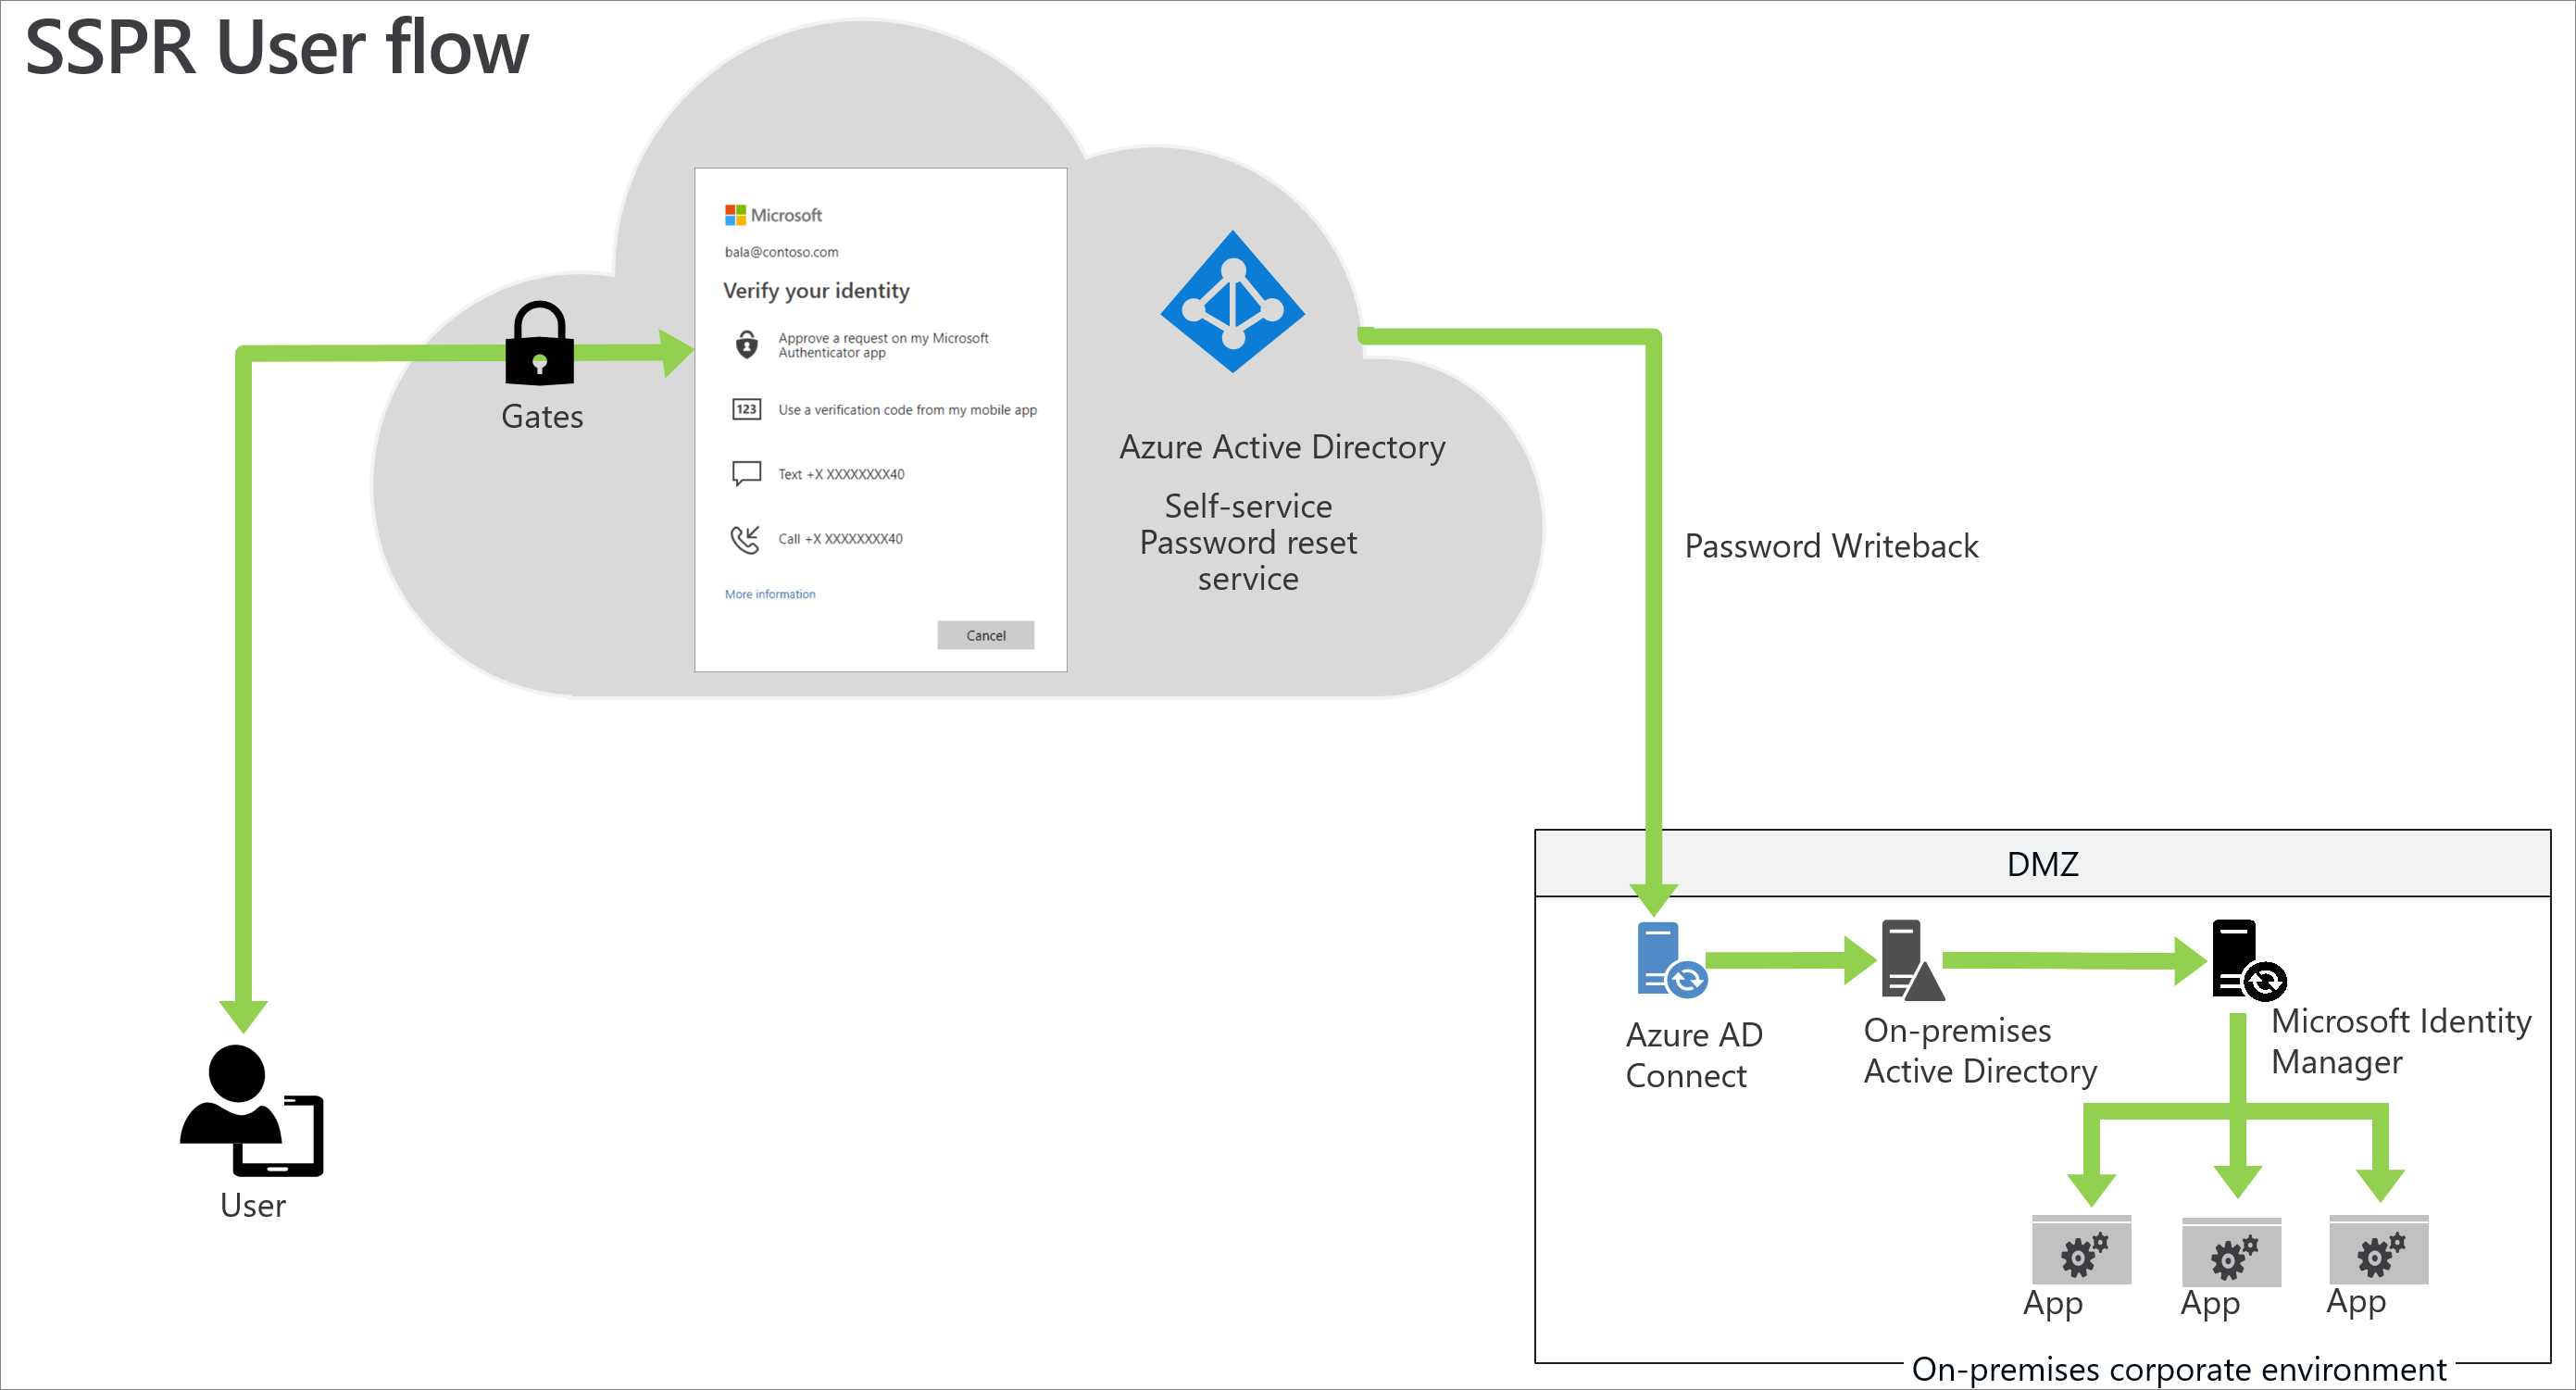Select Use a verification code option
The width and height of the screenshot is (2576, 1390).
(907, 410)
